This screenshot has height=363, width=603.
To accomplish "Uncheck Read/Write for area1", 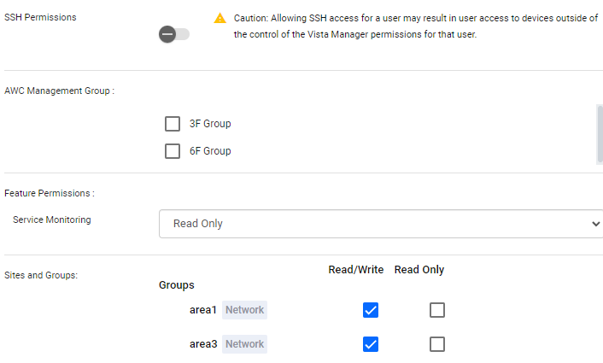I will pyautogui.click(x=371, y=310).
